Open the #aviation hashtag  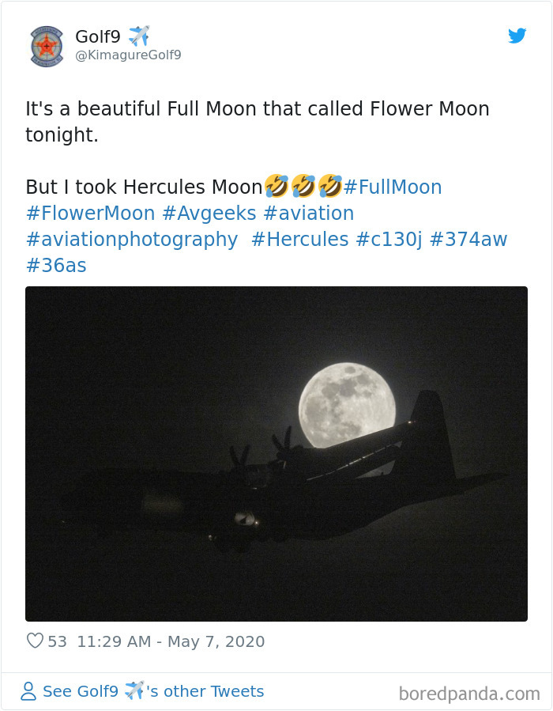pyautogui.click(x=309, y=213)
